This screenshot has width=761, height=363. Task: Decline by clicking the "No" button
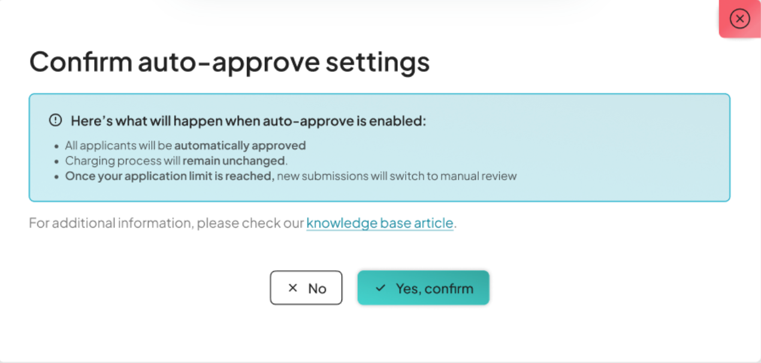(x=306, y=288)
